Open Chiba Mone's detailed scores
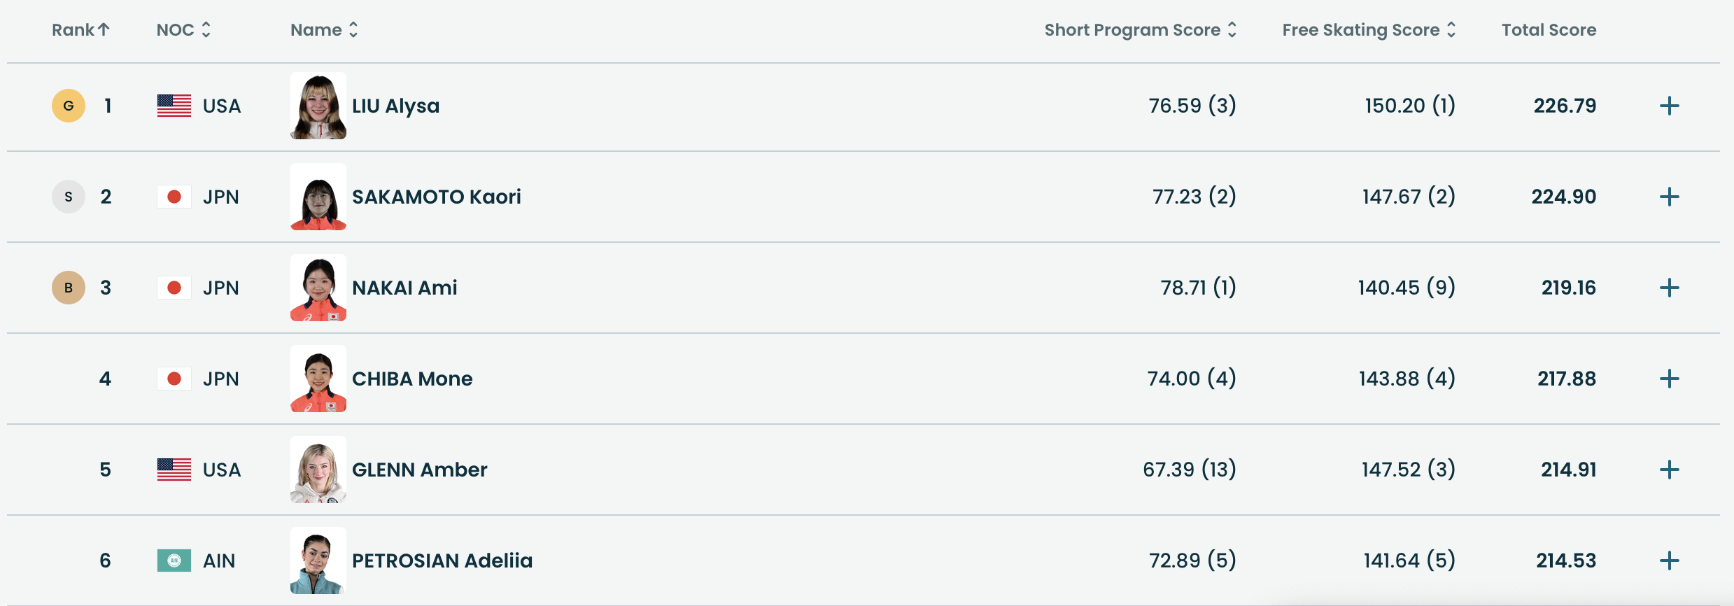Screen dimensions: 1734x606 click(x=1669, y=379)
